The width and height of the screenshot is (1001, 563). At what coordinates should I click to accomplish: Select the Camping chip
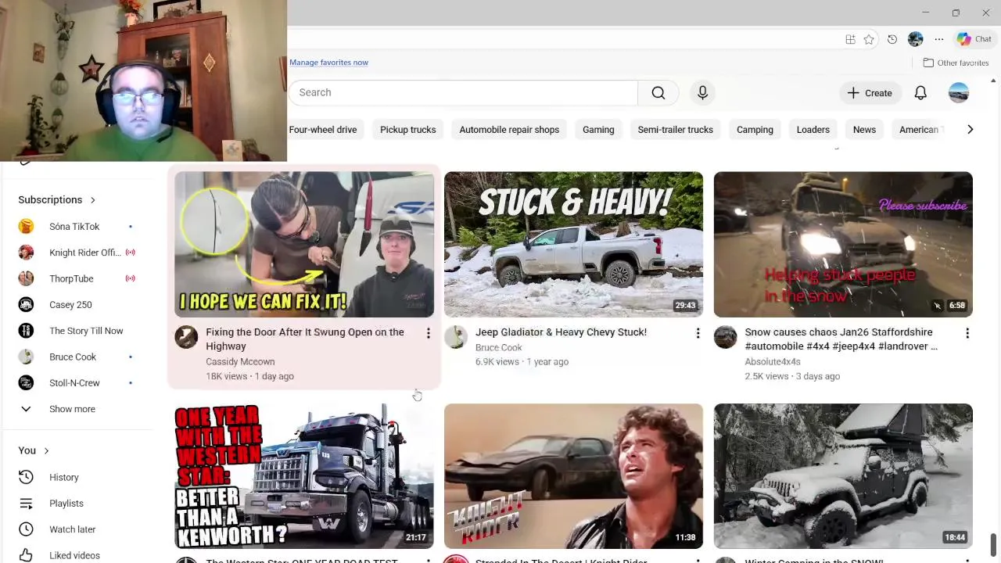[755, 130]
